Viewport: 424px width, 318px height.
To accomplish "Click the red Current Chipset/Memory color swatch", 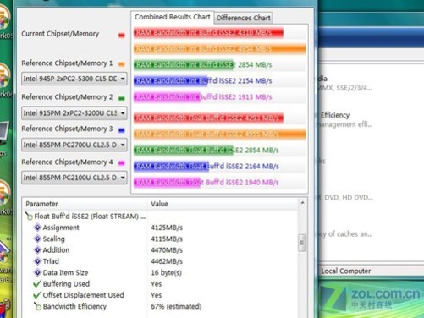I will pos(122,36).
